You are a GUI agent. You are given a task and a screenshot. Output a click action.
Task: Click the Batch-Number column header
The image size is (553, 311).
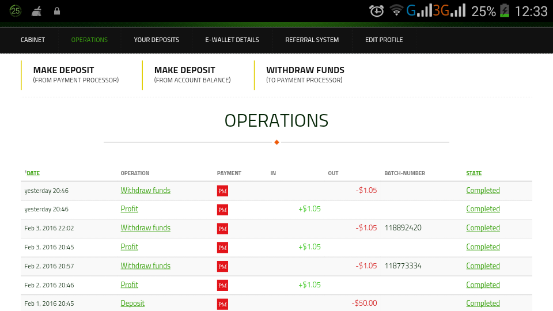tap(404, 173)
